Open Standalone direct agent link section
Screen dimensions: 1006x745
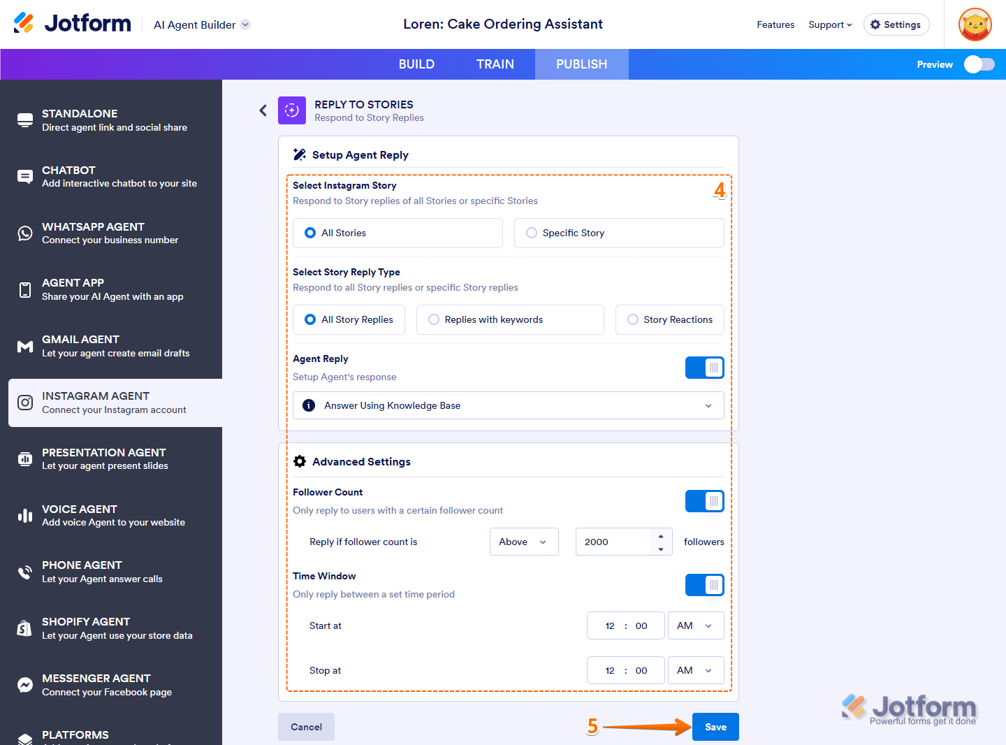coord(115,120)
